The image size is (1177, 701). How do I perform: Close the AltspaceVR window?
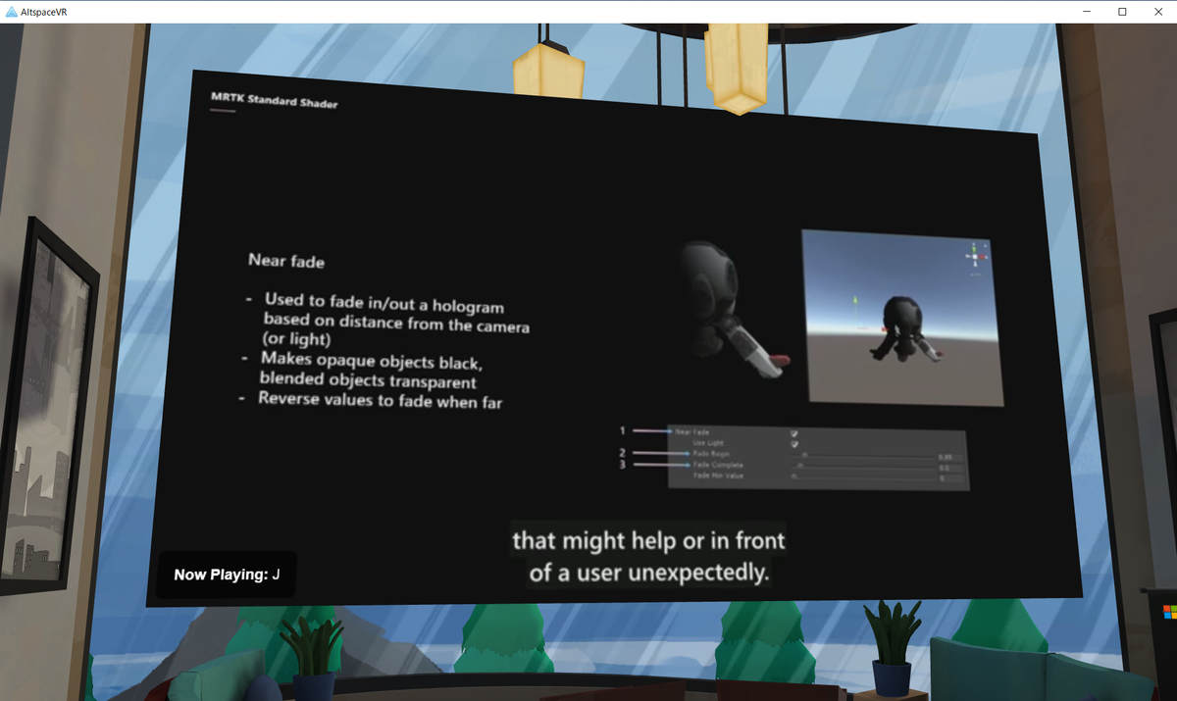pos(1157,11)
